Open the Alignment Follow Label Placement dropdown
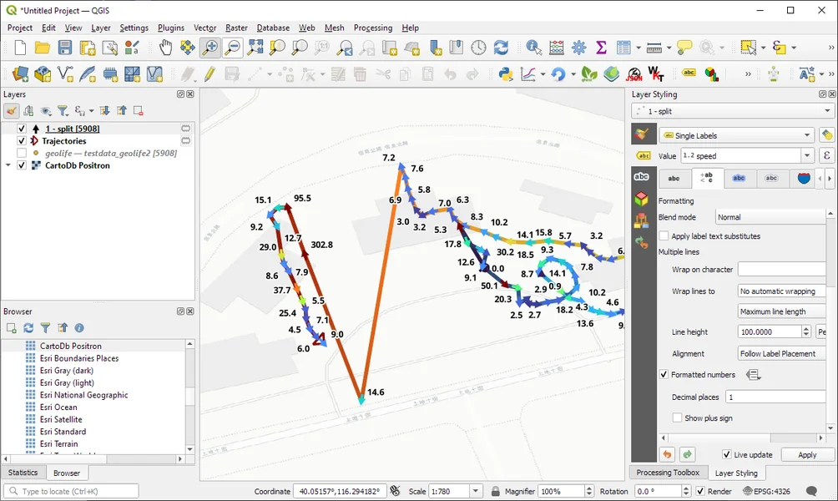 pos(781,353)
